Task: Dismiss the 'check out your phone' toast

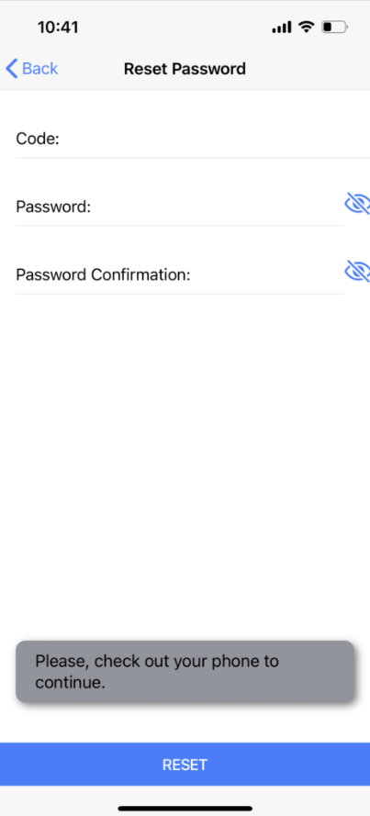Action: click(x=185, y=671)
